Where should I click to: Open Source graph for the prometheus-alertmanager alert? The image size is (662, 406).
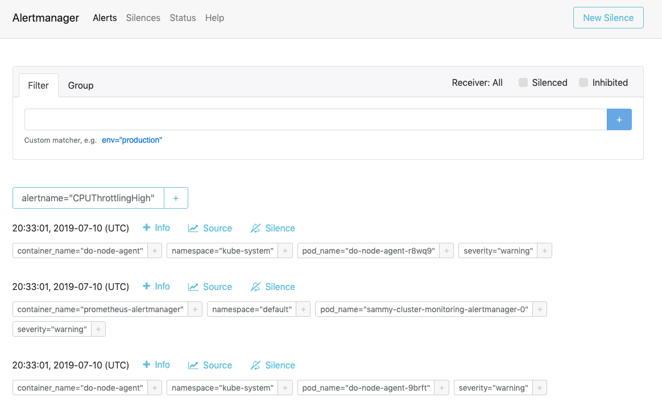pos(210,287)
